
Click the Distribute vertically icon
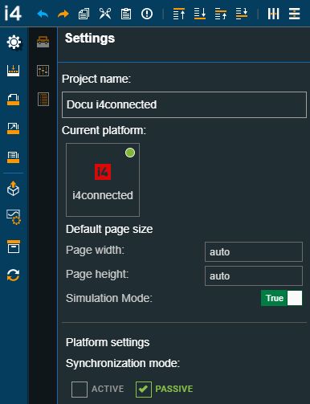(294, 14)
